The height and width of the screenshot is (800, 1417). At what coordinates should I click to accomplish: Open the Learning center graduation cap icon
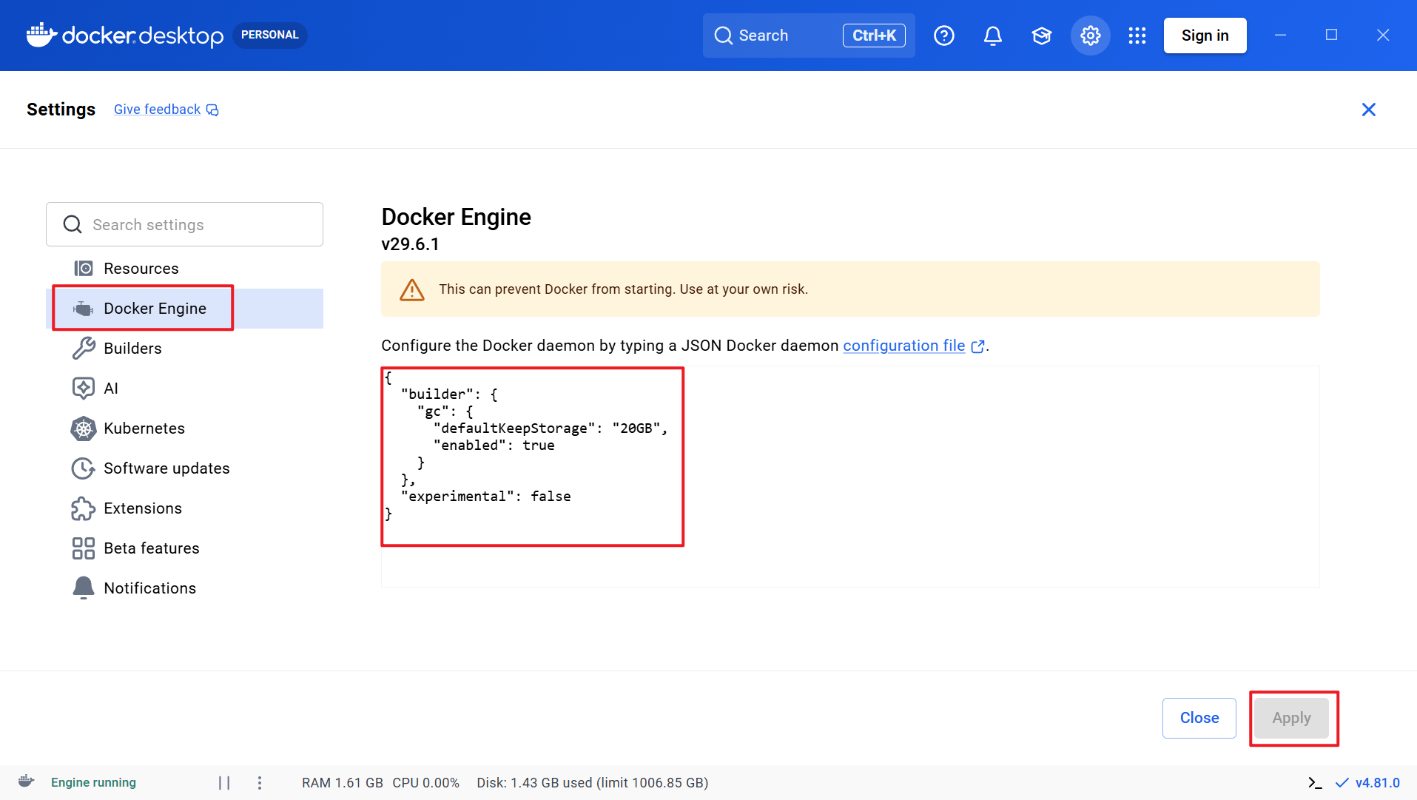[1042, 36]
